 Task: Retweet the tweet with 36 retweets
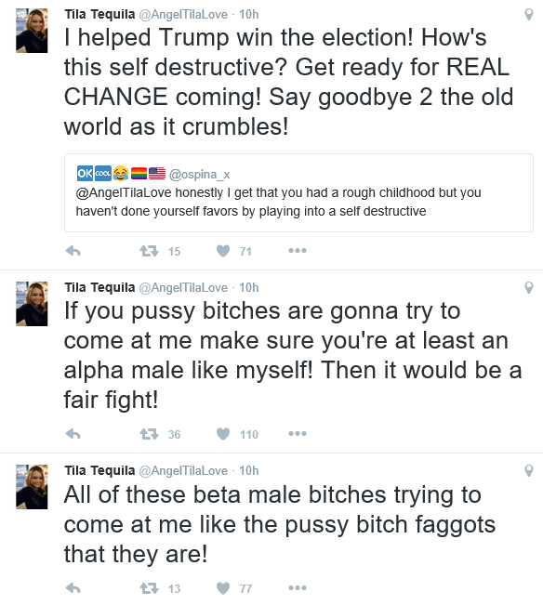tap(149, 434)
